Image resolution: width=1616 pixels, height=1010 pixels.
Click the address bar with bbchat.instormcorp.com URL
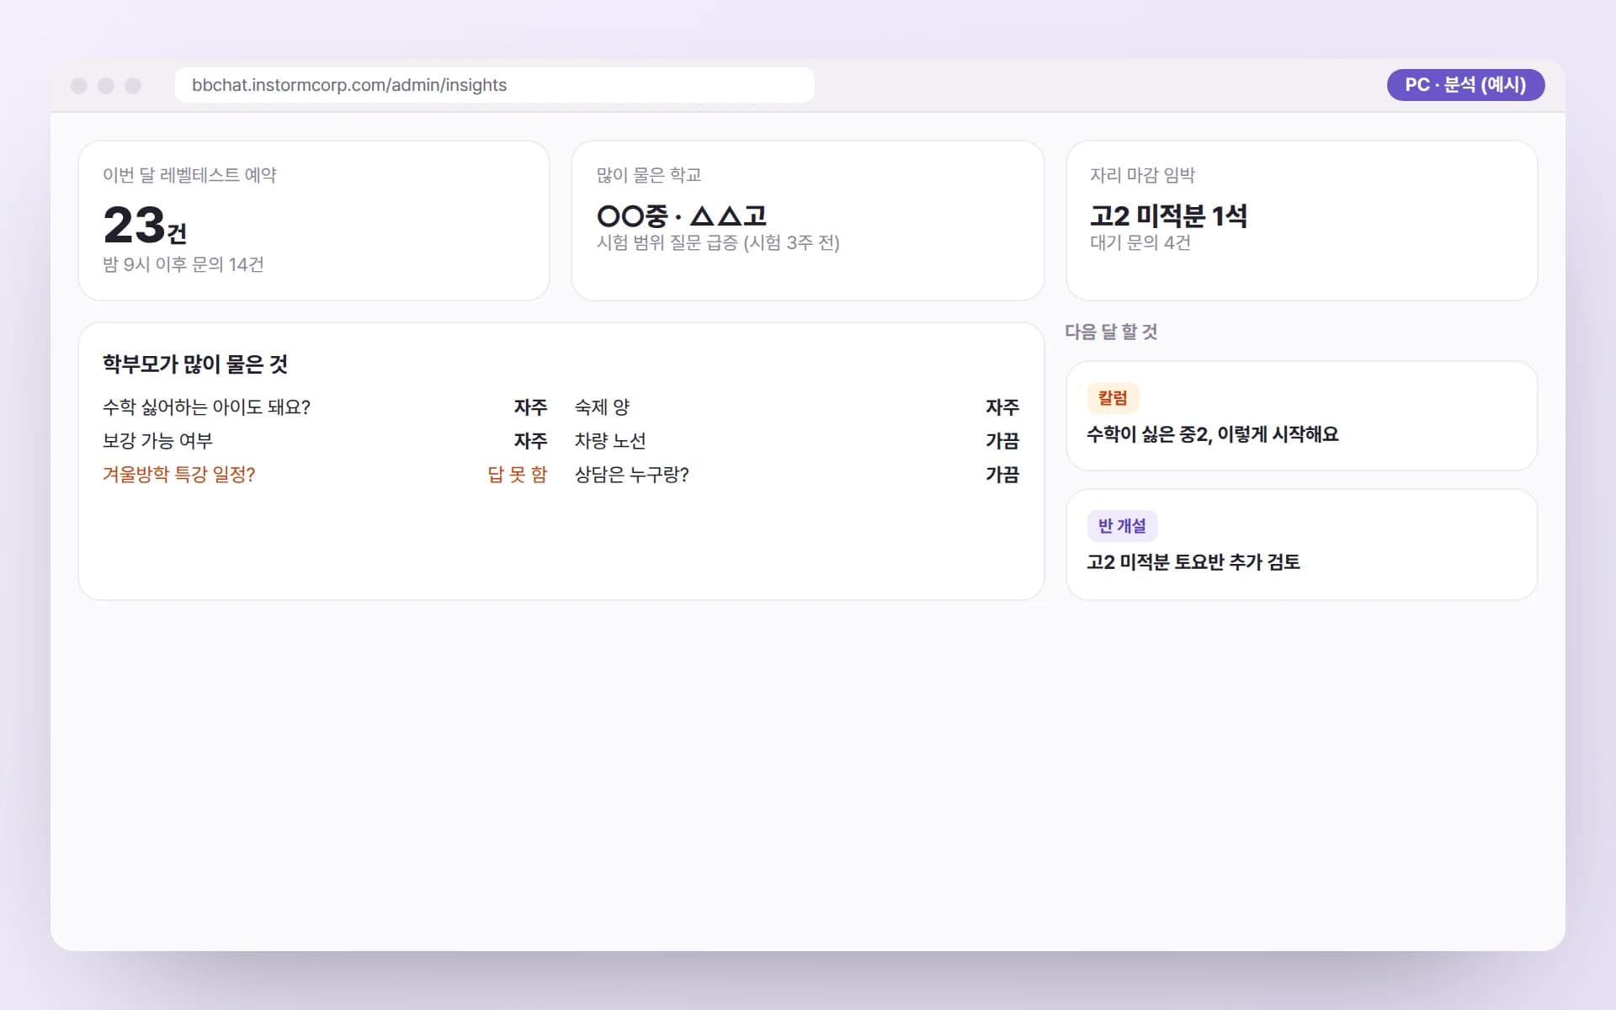coord(494,85)
